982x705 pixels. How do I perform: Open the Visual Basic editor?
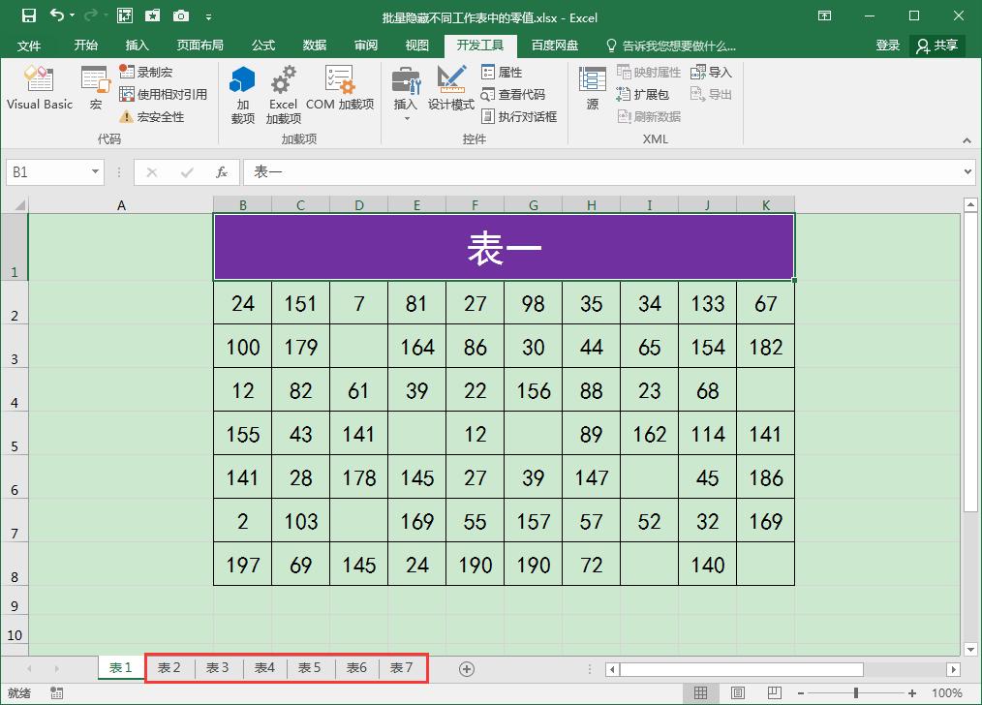point(39,90)
